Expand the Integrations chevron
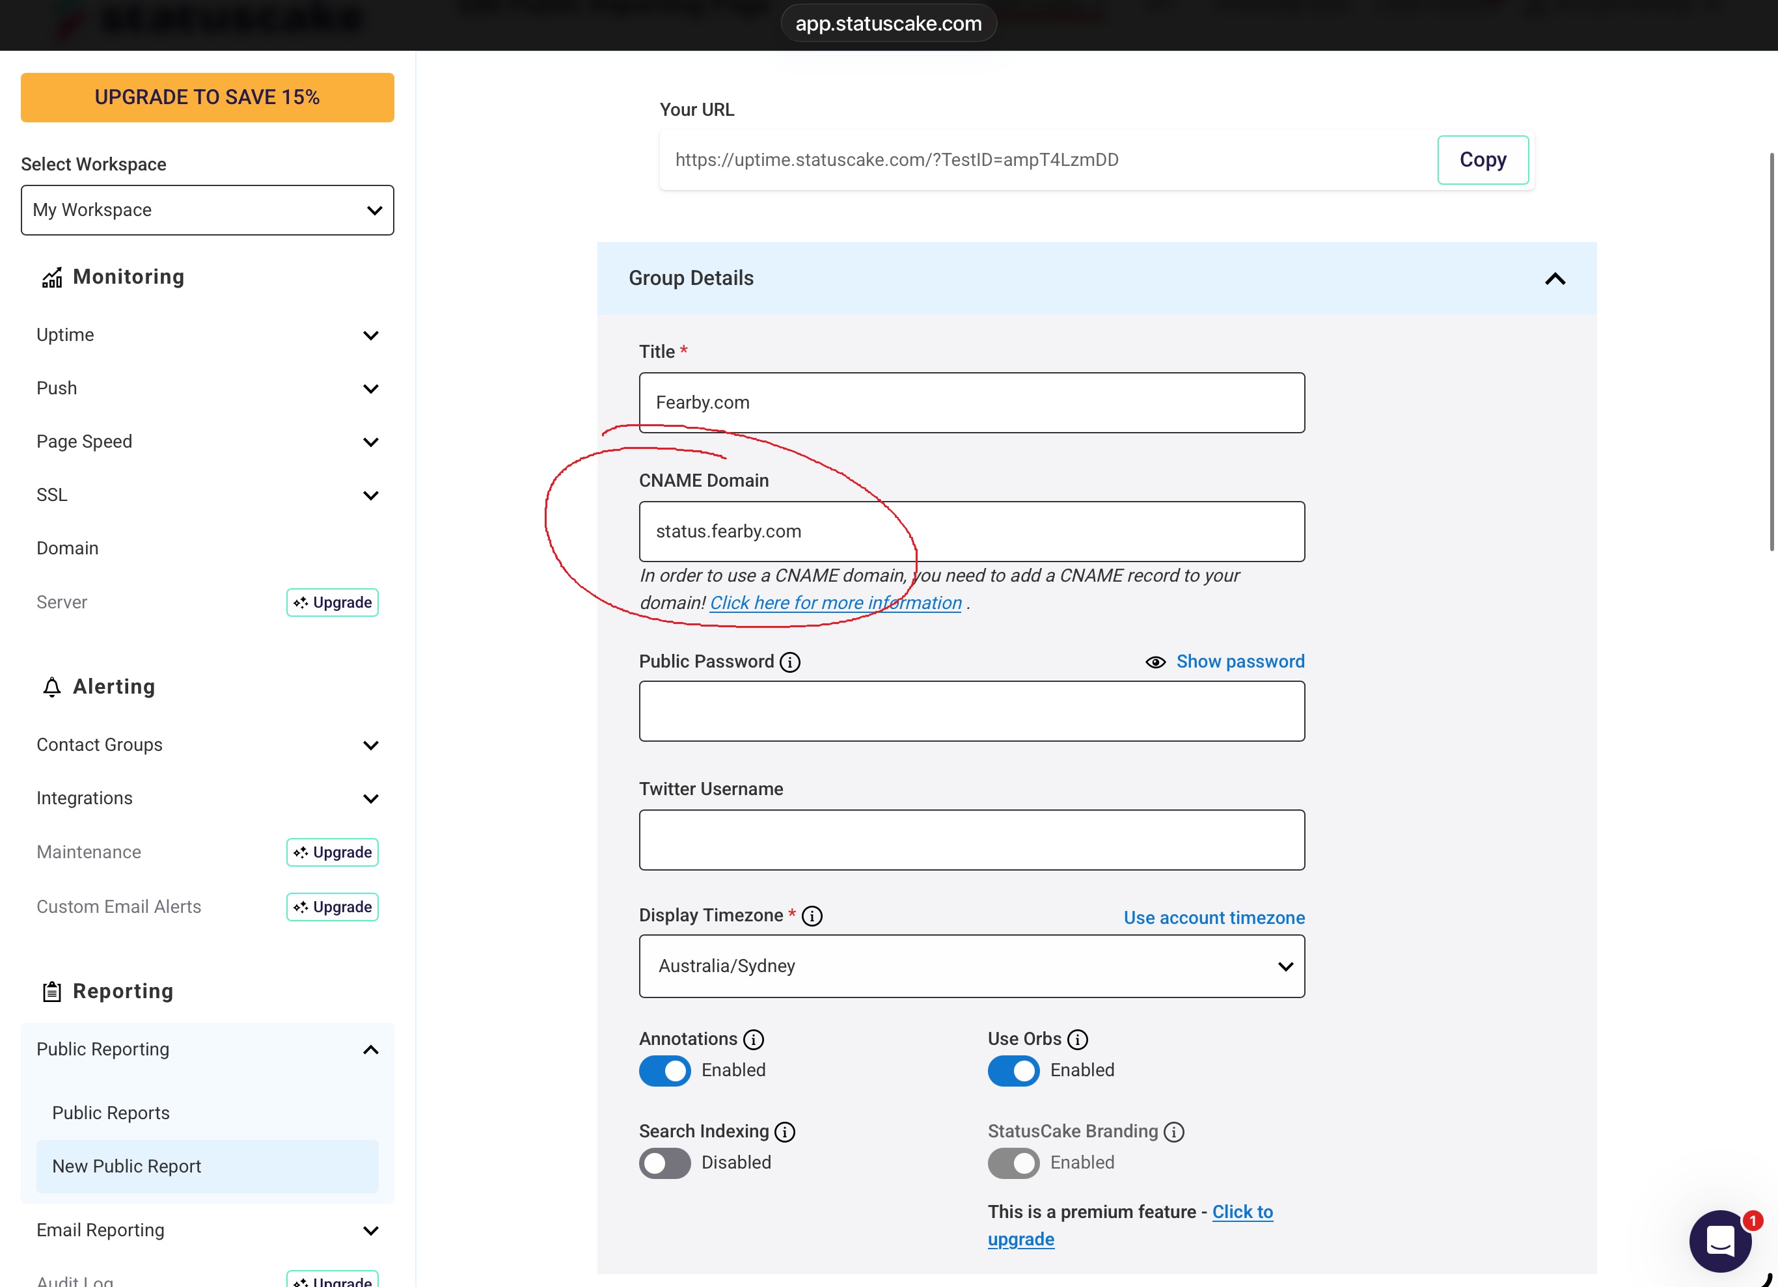 pyautogui.click(x=371, y=799)
